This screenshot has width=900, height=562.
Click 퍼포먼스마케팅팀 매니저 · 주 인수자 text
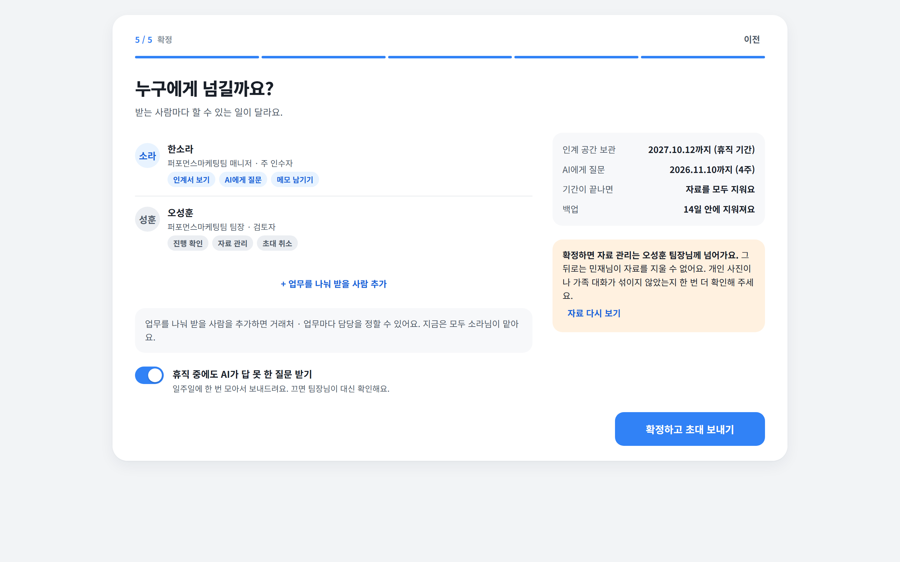tap(230, 163)
